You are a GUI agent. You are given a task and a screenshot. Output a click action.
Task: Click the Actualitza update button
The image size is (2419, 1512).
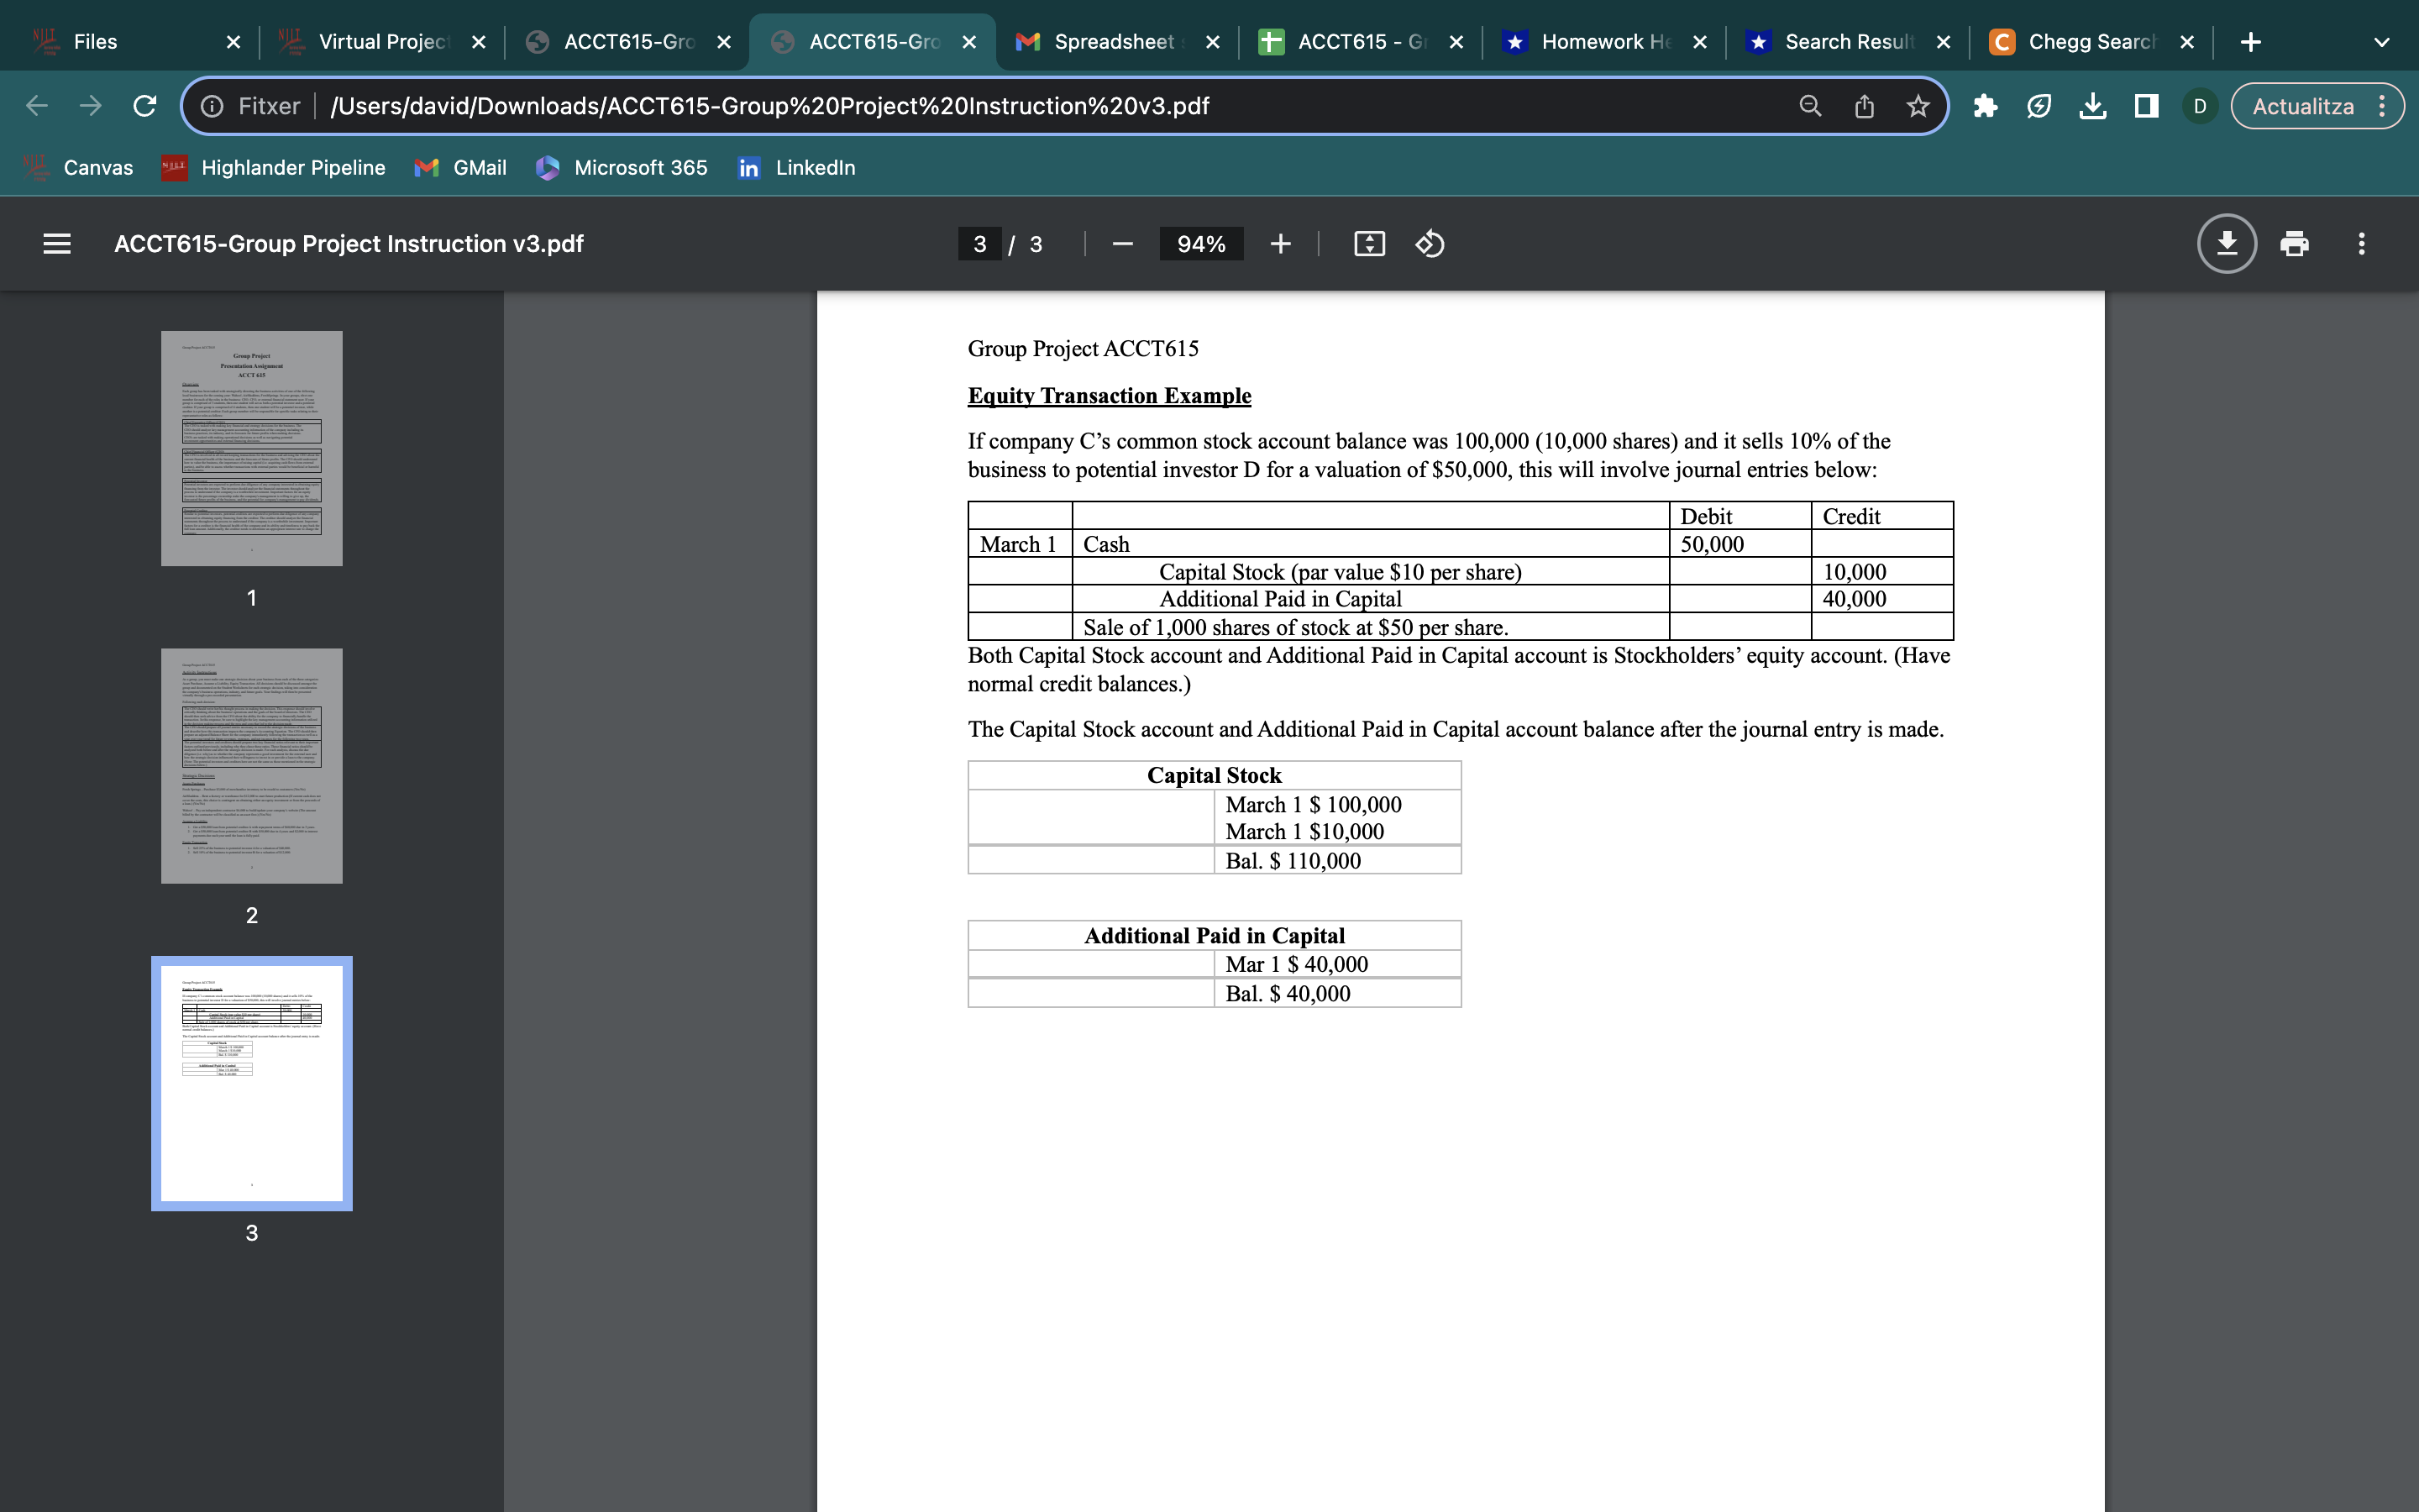2302,106
